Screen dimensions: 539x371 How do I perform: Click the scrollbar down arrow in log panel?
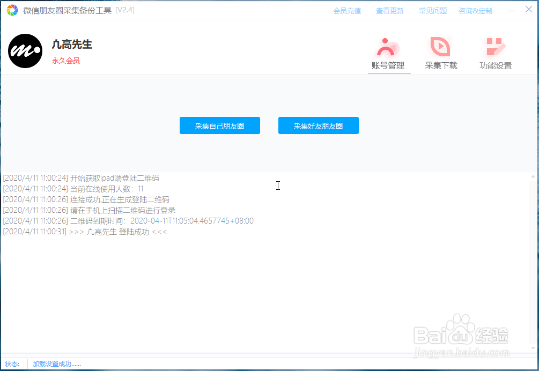coord(533,348)
